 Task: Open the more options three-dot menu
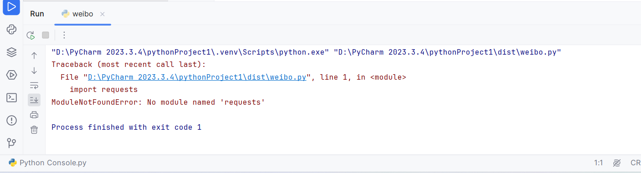tap(64, 35)
